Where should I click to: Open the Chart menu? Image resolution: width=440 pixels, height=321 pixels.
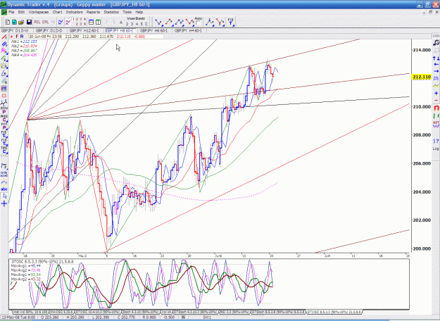click(x=57, y=12)
